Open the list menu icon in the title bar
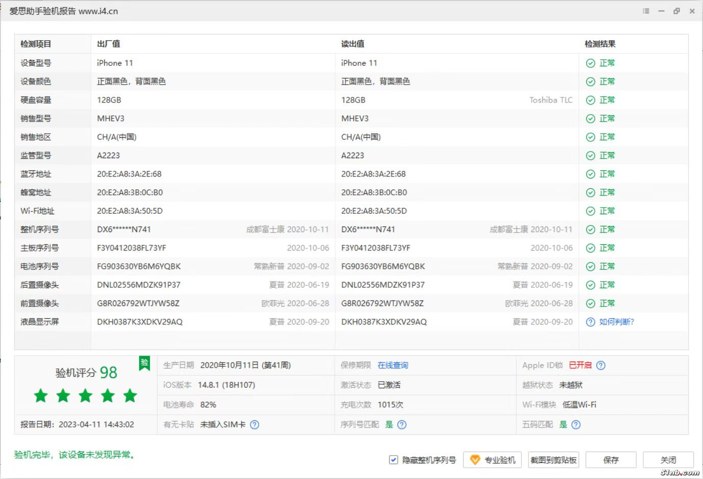The width and height of the screenshot is (703, 479). [x=645, y=11]
